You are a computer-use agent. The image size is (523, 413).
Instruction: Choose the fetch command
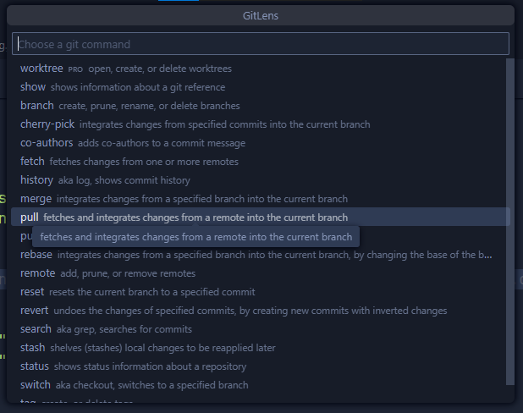tap(32, 162)
